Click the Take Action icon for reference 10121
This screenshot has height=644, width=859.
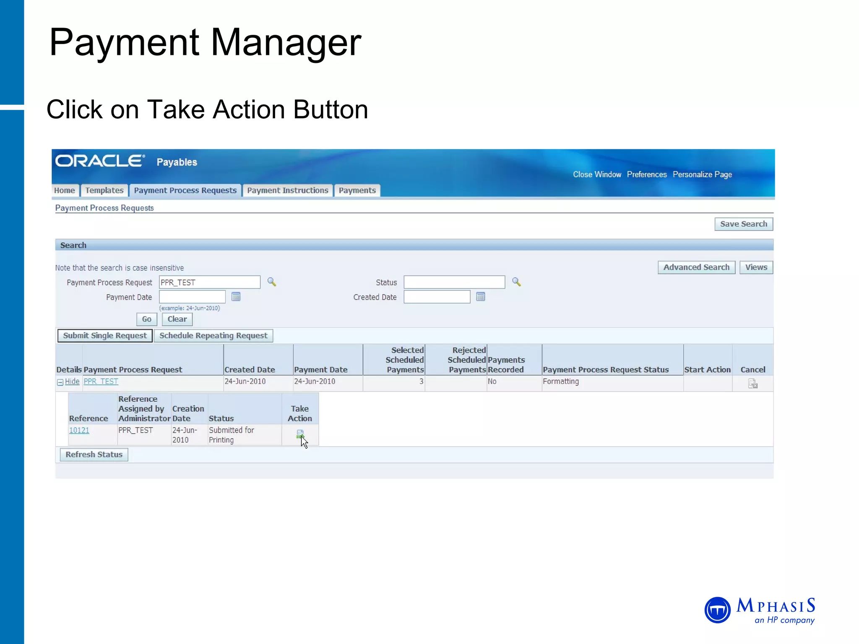coord(300,434)
